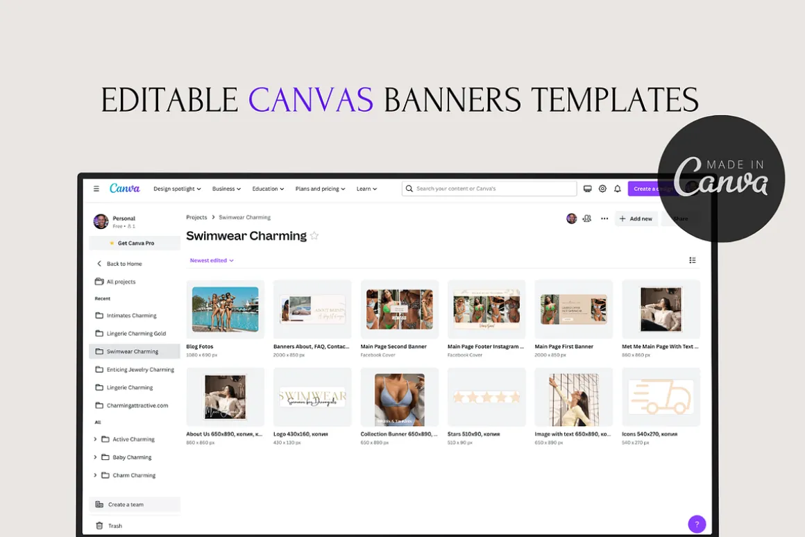
Task: Open About Us 650x890 thumbnail
Action: 226,397
